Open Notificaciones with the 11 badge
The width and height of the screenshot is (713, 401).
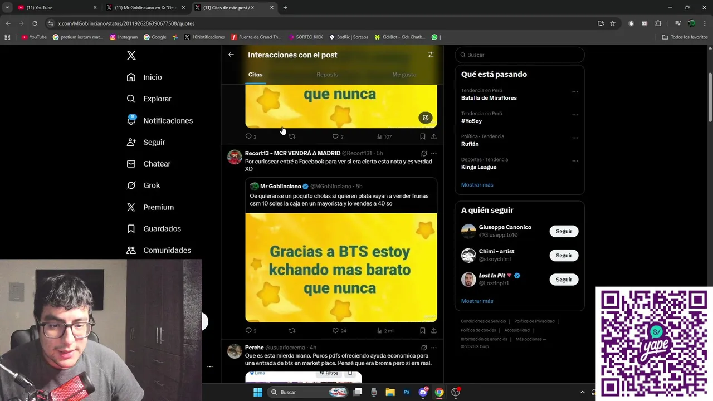pos(159,120)
